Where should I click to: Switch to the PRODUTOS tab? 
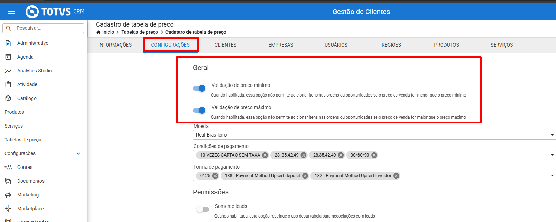(x=447, y=45)
